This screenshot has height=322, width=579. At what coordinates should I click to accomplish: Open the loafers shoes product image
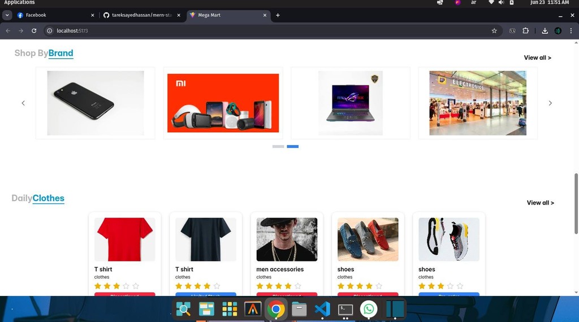[368, 240]
